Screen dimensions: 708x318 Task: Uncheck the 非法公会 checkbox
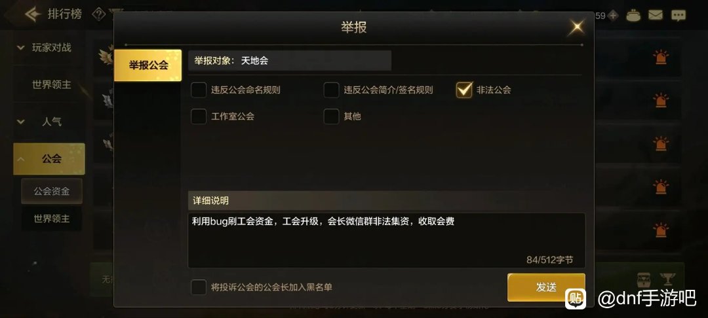[463, 90]
